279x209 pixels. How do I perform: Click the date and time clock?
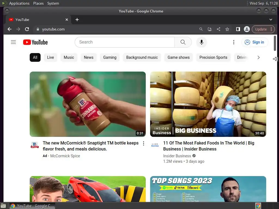point(263,3)
